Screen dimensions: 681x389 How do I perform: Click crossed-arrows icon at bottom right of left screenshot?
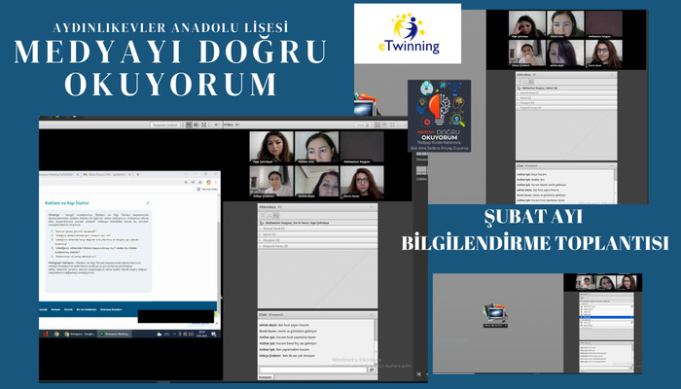point(418,373)
